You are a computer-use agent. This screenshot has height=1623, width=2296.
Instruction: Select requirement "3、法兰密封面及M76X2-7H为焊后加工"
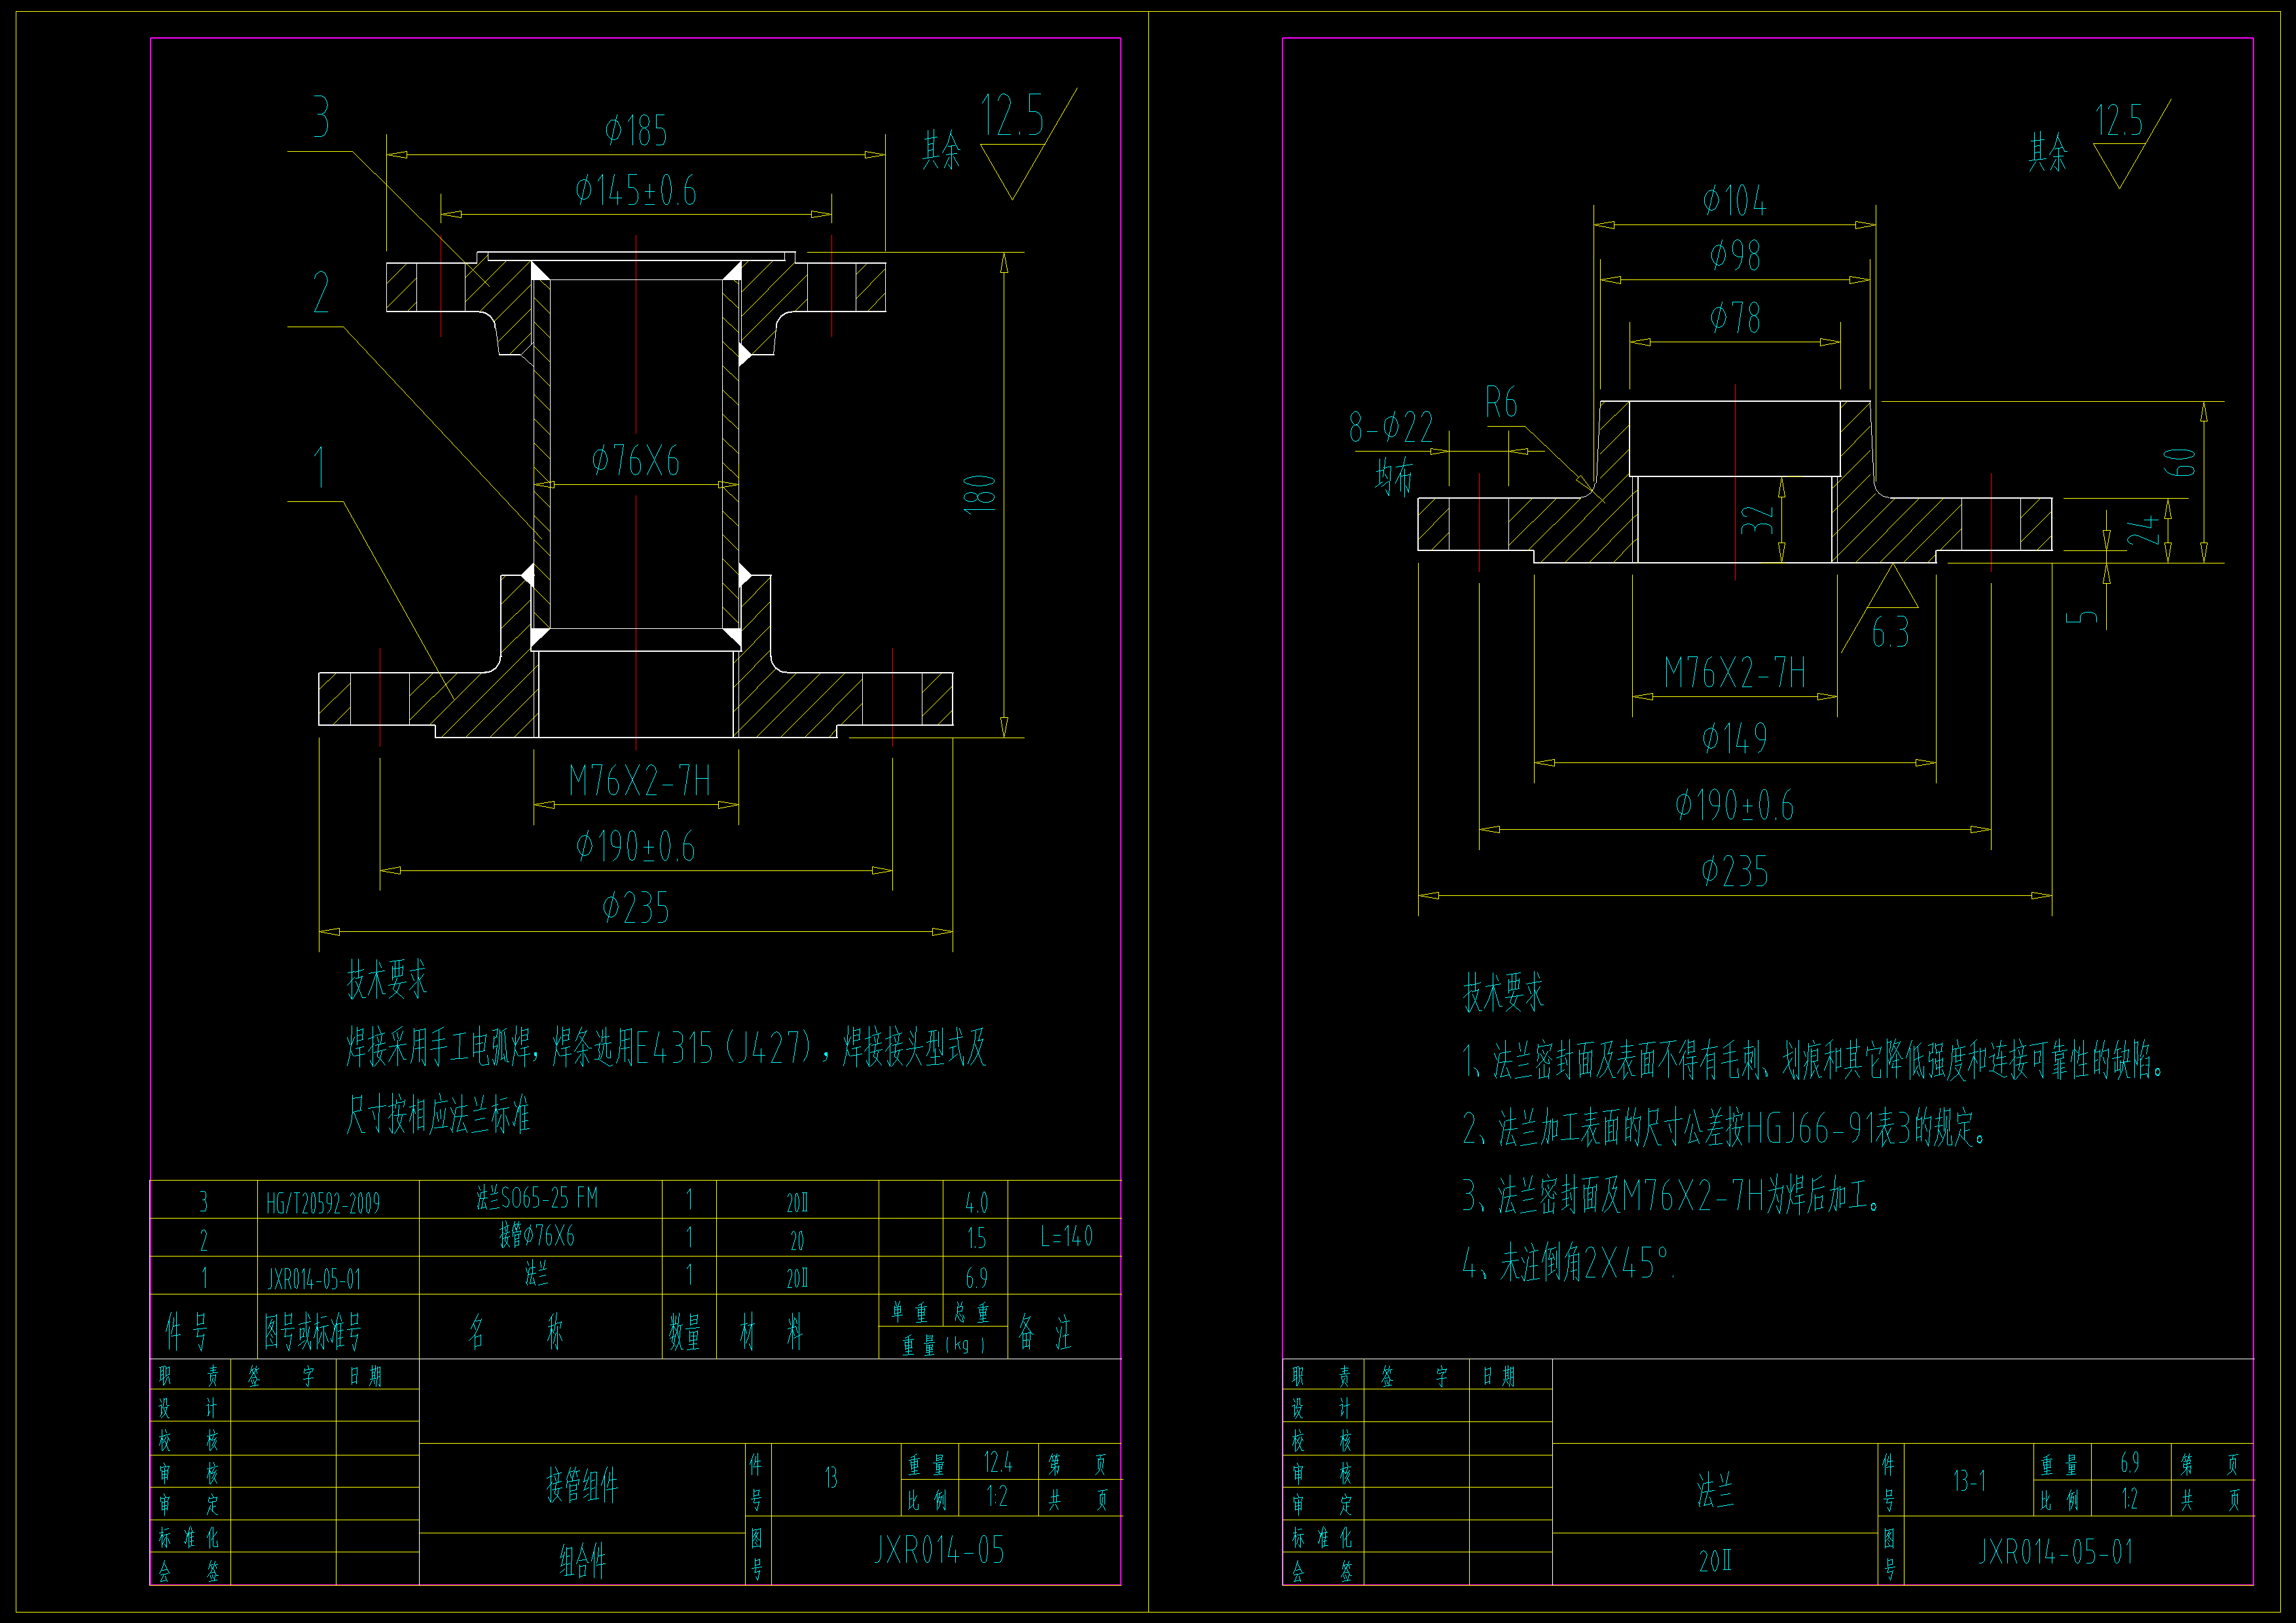pos(1672,1195)
